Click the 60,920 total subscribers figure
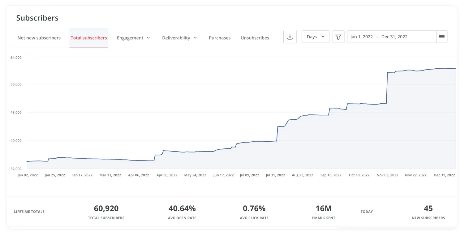The image size is (464, 236). click(106, 208)
